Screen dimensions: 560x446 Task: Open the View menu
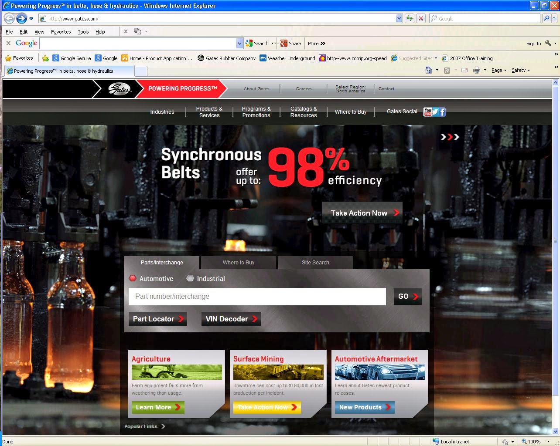[39, 32]
